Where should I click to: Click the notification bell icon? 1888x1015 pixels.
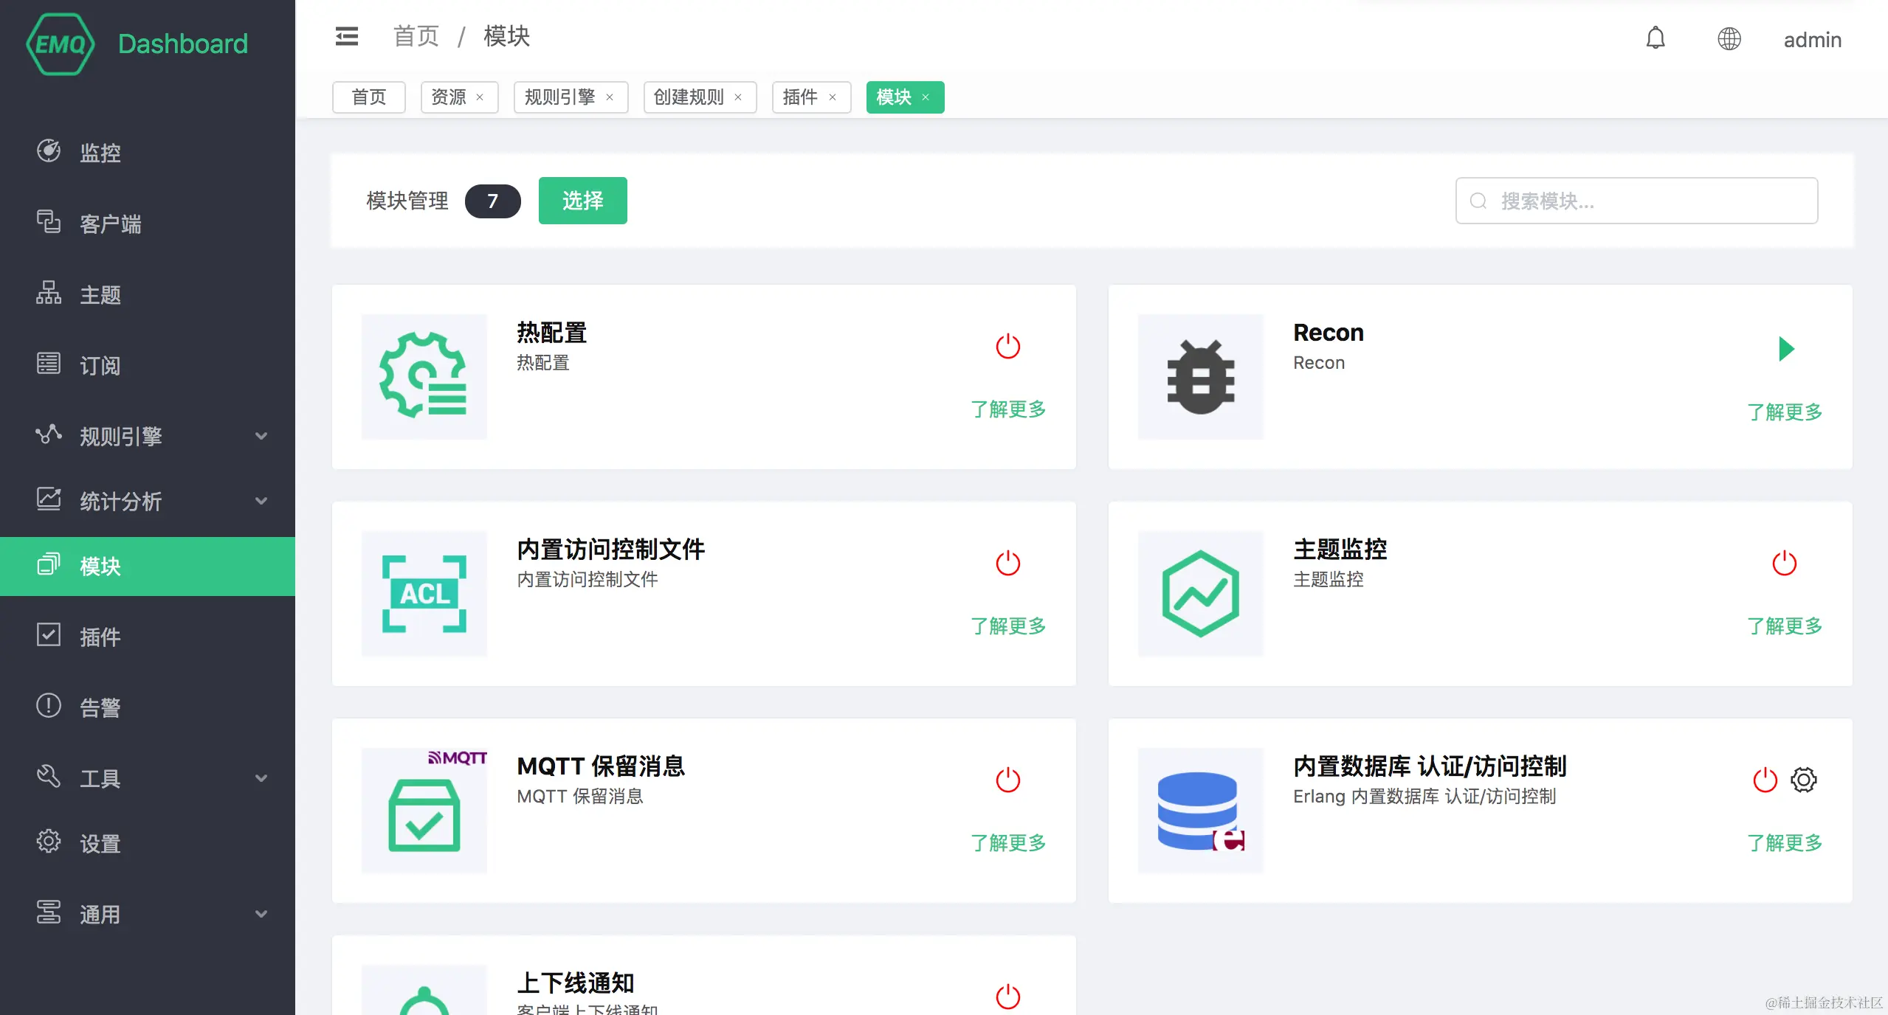pos(1656,38)
